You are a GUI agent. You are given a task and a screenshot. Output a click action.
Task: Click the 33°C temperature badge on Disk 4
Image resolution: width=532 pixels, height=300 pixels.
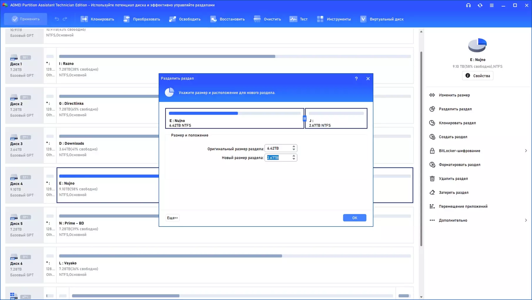point(26,177)
